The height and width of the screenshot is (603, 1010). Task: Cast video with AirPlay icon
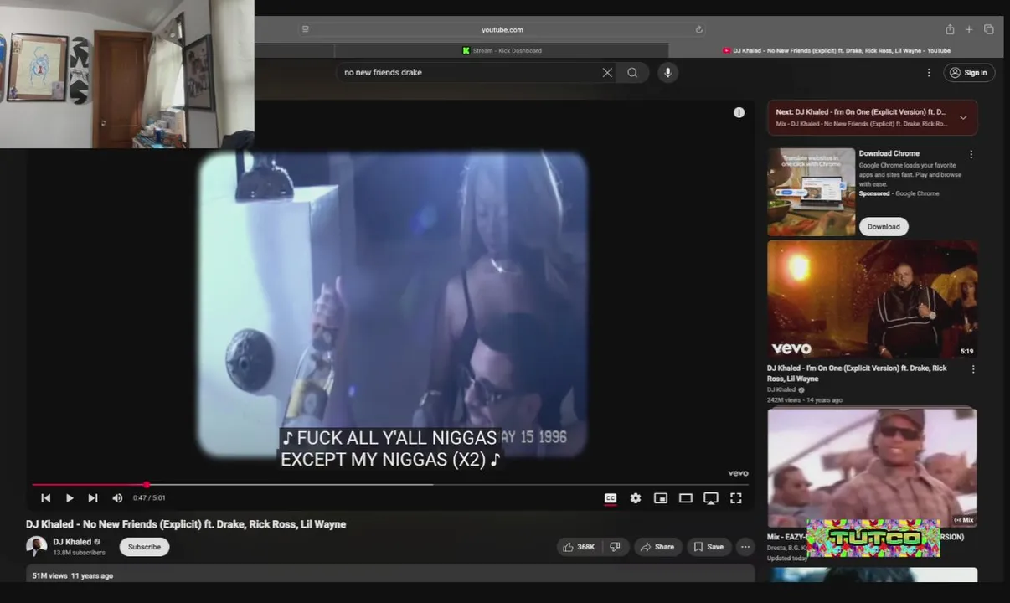[711, 498]
